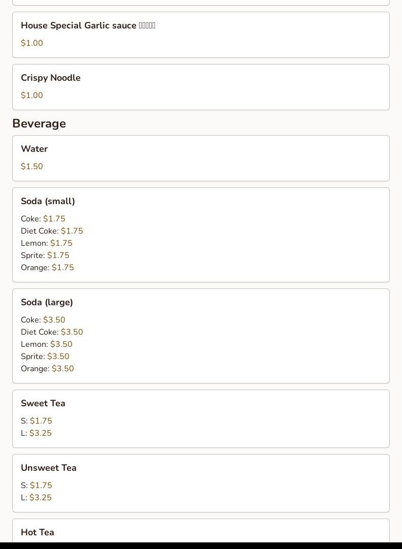Screen dimensions: 402x549
Task: Select the Crispy Noodle menu item
Action: (51, 78)
